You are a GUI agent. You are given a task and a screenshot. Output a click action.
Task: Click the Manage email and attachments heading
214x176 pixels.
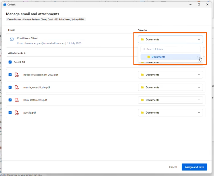click(x=33, y=14)
